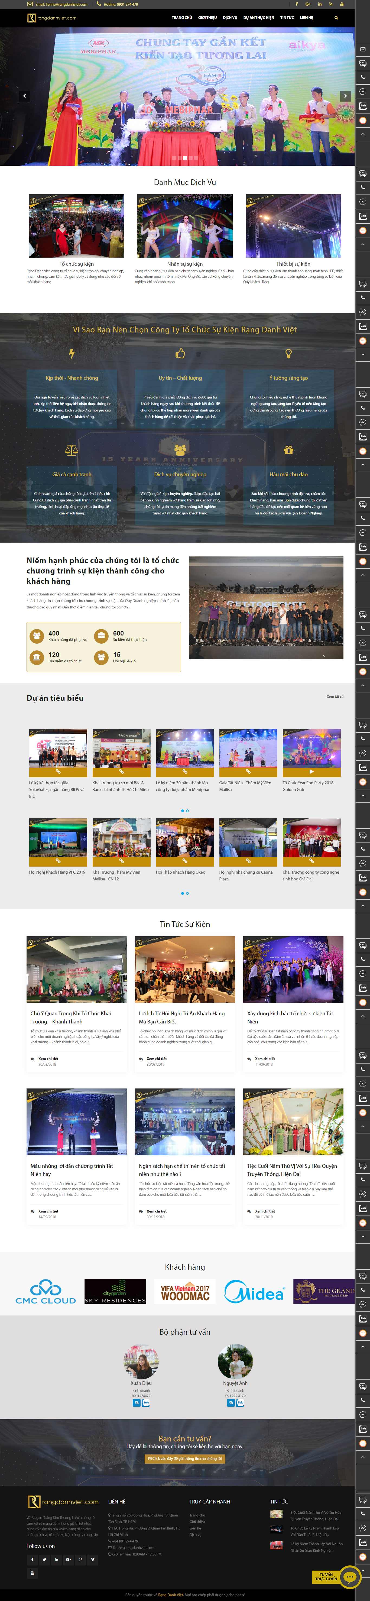The height and width of the screenshot is (1601, 370).
Task: Click the link icon on Hội Nghị Khách Hàng VFC 2019
Action: [x=58, y=861]
